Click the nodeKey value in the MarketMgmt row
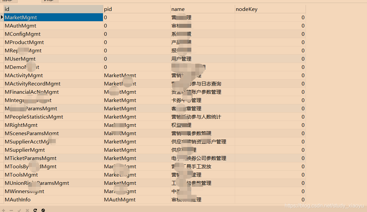This screenshot has height=212, width=367. (x=270, y=17)
